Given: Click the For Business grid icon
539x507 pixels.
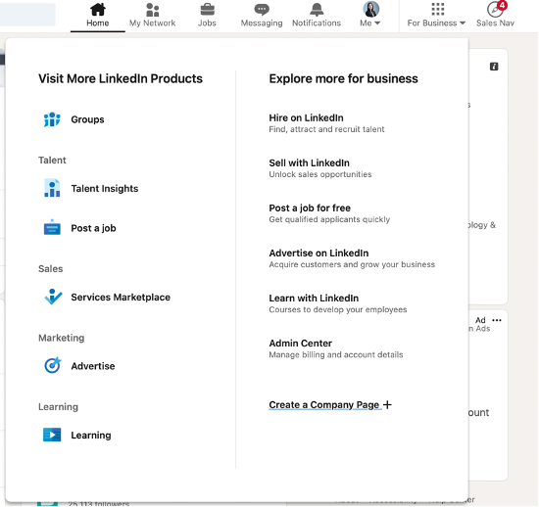Looking at the screenshot, I should (x=438, y=9).
